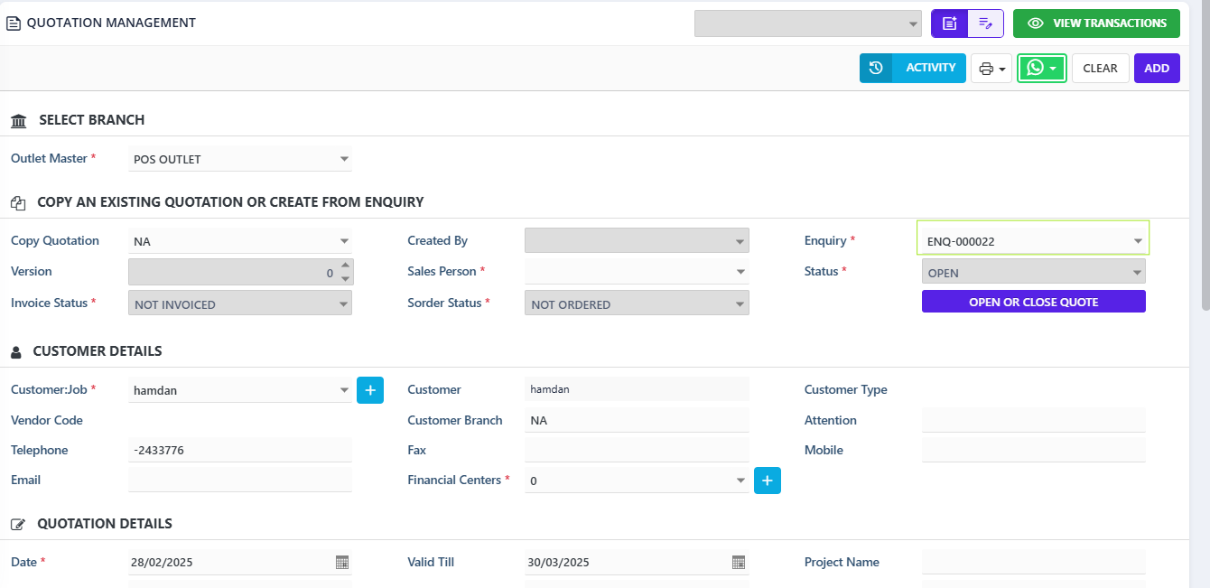Click the Add button
Image resolution: width=1210 pixels, height=588 pixels.
1157,69
